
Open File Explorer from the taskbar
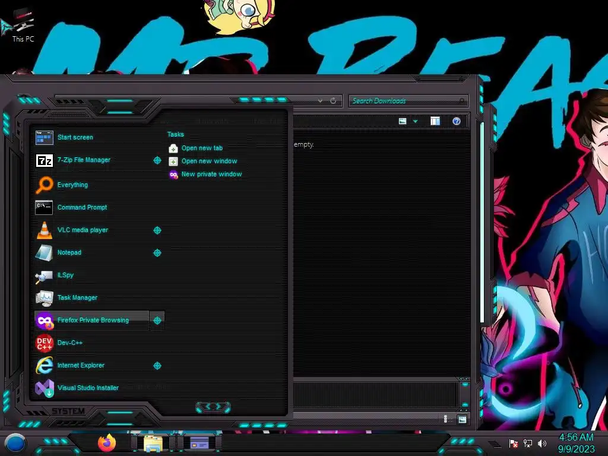[154, 443]
